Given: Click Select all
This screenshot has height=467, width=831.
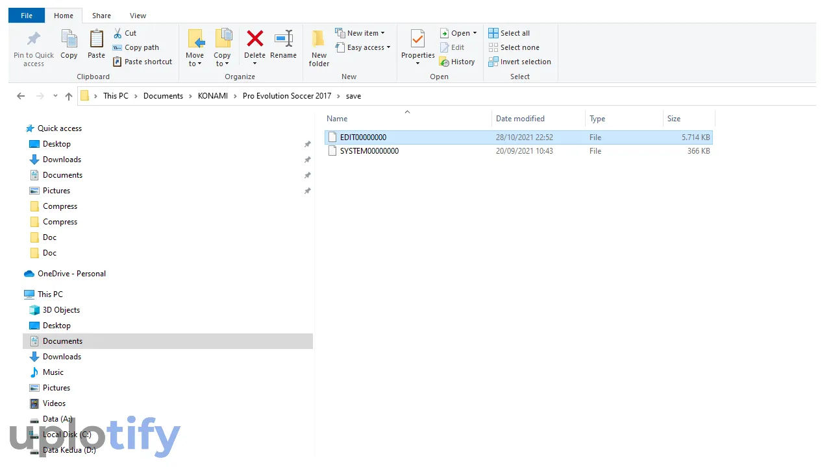Looking at the screenshot, I should 509,33.
